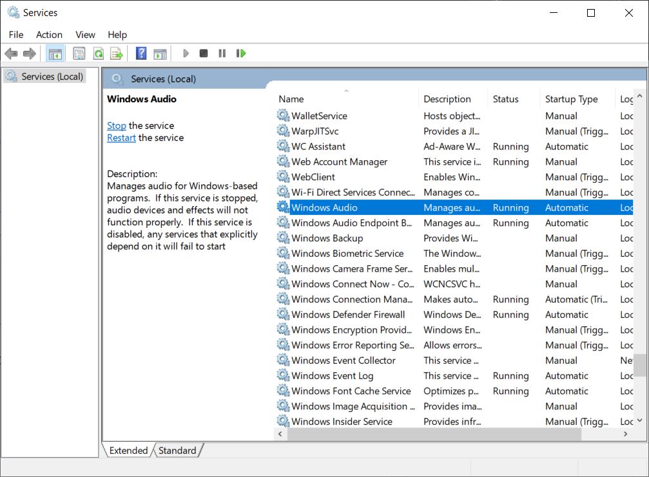Click the gear icon beside WarpJITSvc

283,131
